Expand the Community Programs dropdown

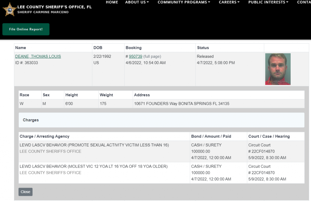(x=184, y=2)
